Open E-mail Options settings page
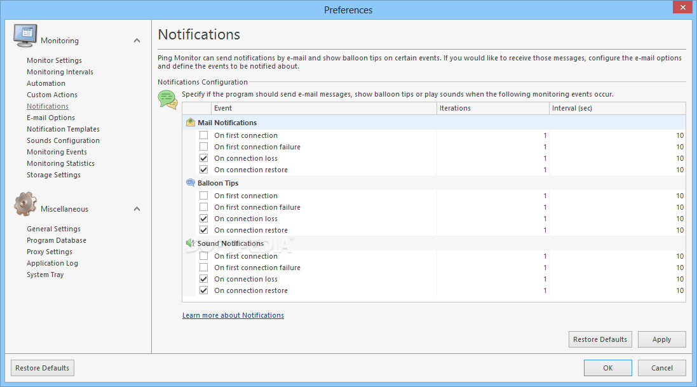Image resolution: width=697 pixels, height=387 pixels. [x=51, y=118]
